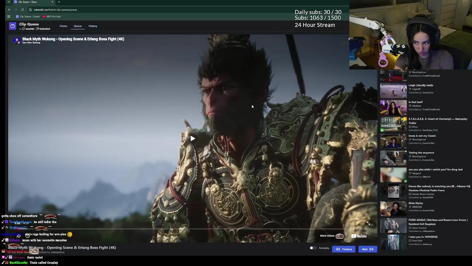Click the Dan Allen Gaming channel avatar
Screen dimensions: 472x266
pyautogui.click(x=17, y=40)
